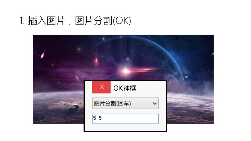
Task: Click the bright white star flare in picture
Action: coord(126,71)
